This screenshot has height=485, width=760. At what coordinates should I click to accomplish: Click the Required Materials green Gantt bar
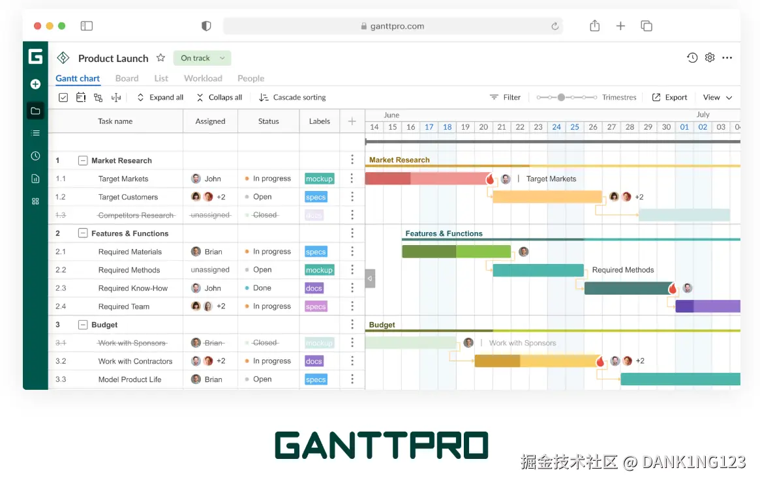click(456, 252)
